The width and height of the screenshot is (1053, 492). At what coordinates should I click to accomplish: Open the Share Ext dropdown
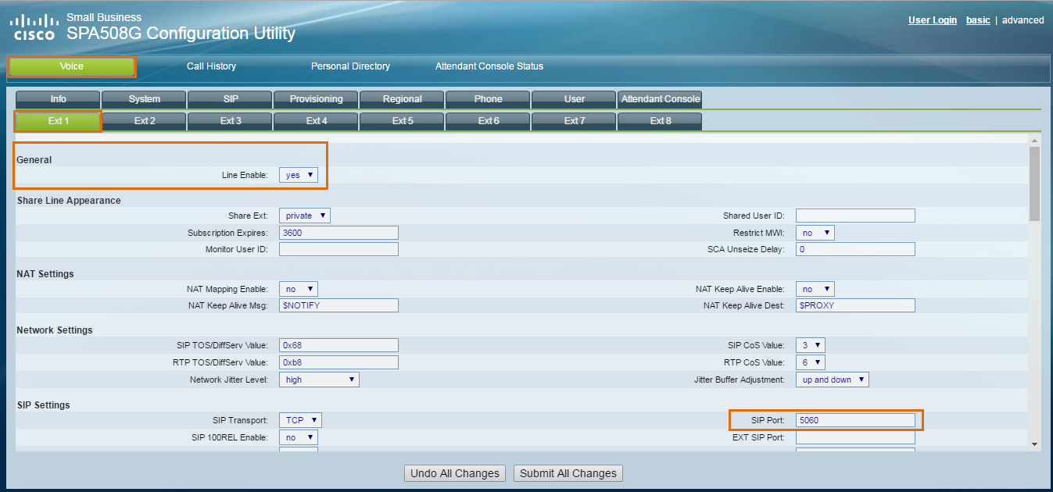pyautogui.click(x=304, y=216)
